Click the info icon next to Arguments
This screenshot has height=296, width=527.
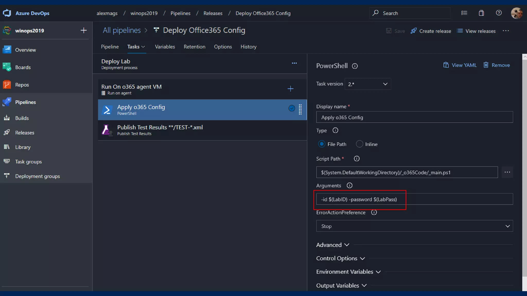click(349, 186)
